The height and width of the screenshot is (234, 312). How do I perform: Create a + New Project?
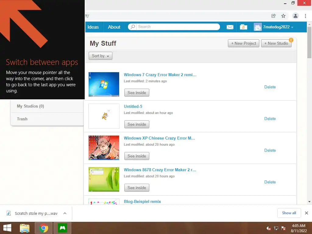[243, 43]
